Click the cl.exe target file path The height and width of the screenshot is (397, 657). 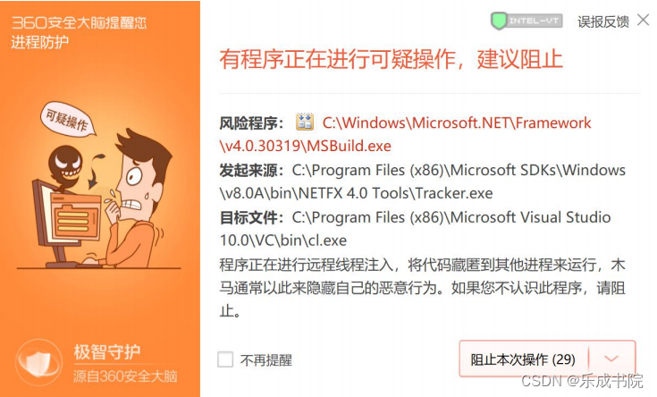pyautogui.click(x=416, y=229)
